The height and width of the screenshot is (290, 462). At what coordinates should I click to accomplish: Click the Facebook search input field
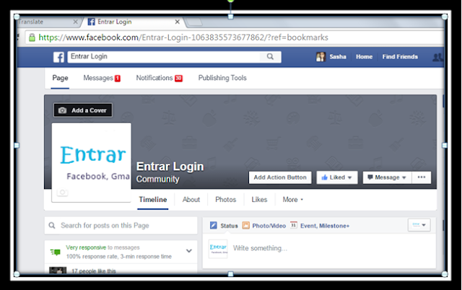point(164,57)
